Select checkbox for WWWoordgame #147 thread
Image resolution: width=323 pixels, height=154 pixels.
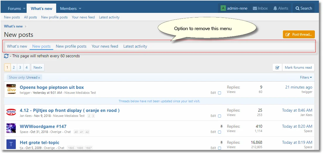tap(219, 132)
